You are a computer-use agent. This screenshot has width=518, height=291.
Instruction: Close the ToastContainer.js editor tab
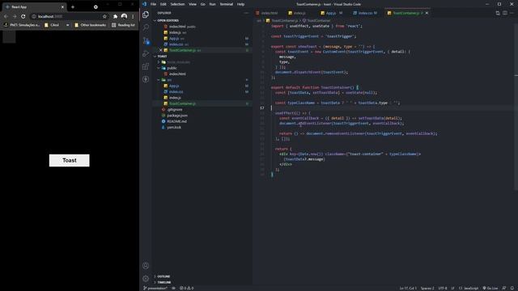click(427, 13)
